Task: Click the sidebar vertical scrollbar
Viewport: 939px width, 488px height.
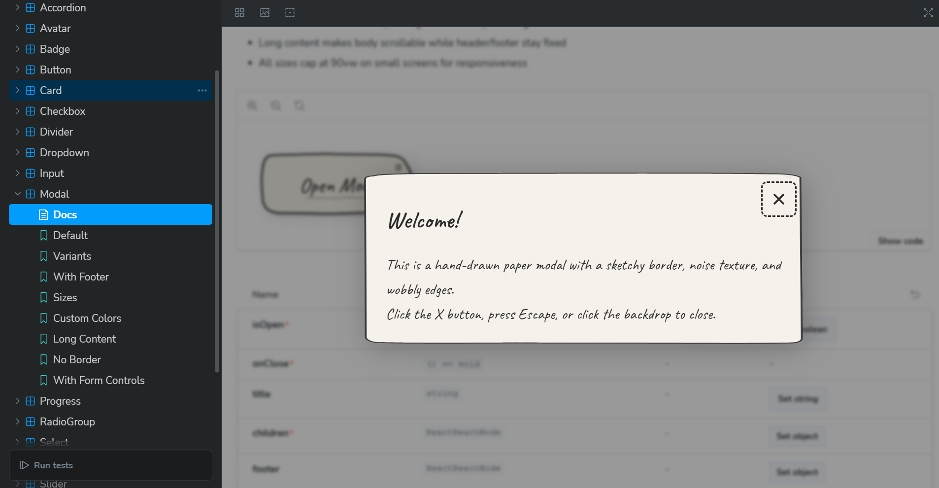Action: (x=217, y=221)
